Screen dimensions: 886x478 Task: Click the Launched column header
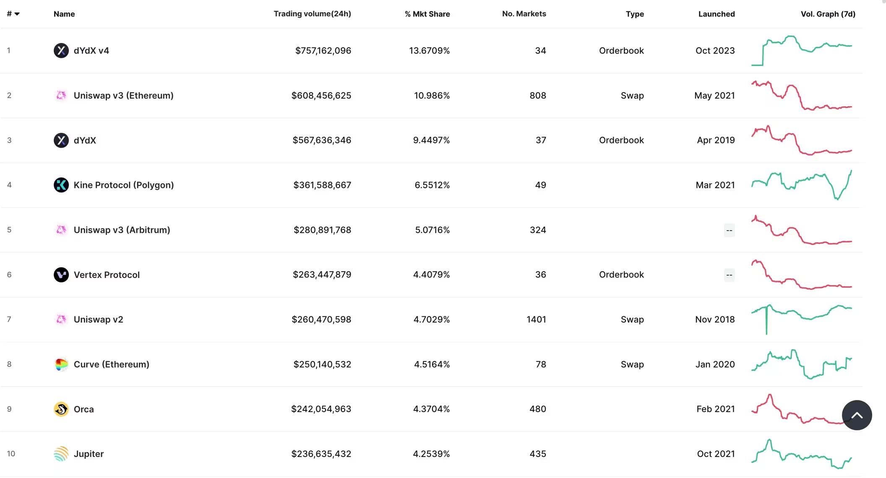coord(716,14)
